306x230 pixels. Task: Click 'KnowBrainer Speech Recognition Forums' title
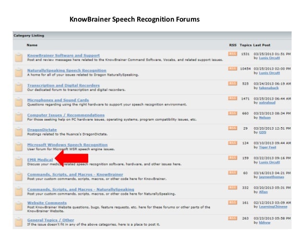[134, 19]
